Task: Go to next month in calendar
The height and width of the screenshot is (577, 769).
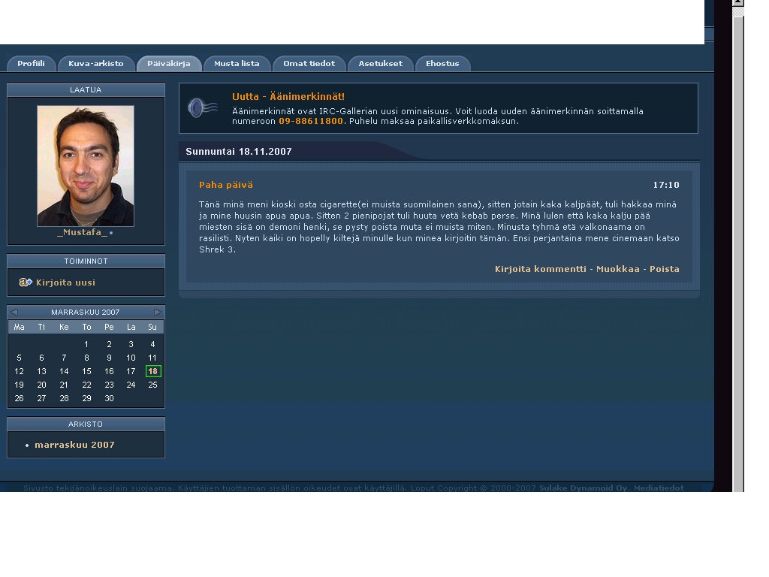Action: [x=158, y=312]
